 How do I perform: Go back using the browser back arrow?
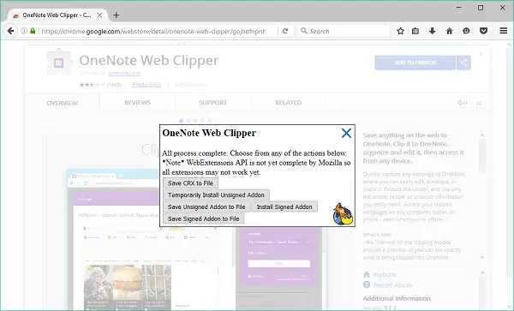10,31
